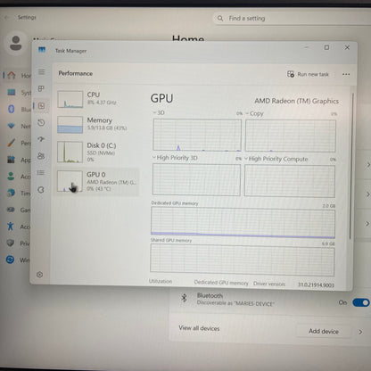This screenshot has height=371, width=371.
Task: Click Task Manager app icon in title bar
Action: tap(42, 50)
